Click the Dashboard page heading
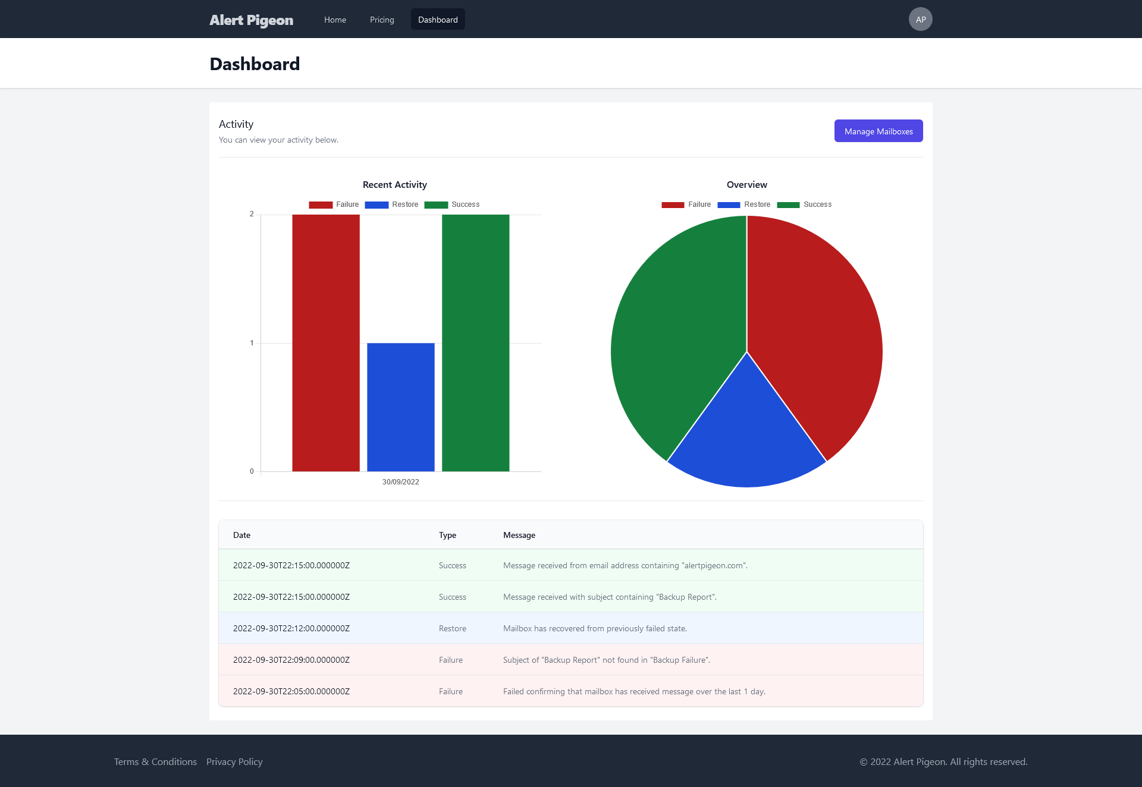 (x=255, y=64)
